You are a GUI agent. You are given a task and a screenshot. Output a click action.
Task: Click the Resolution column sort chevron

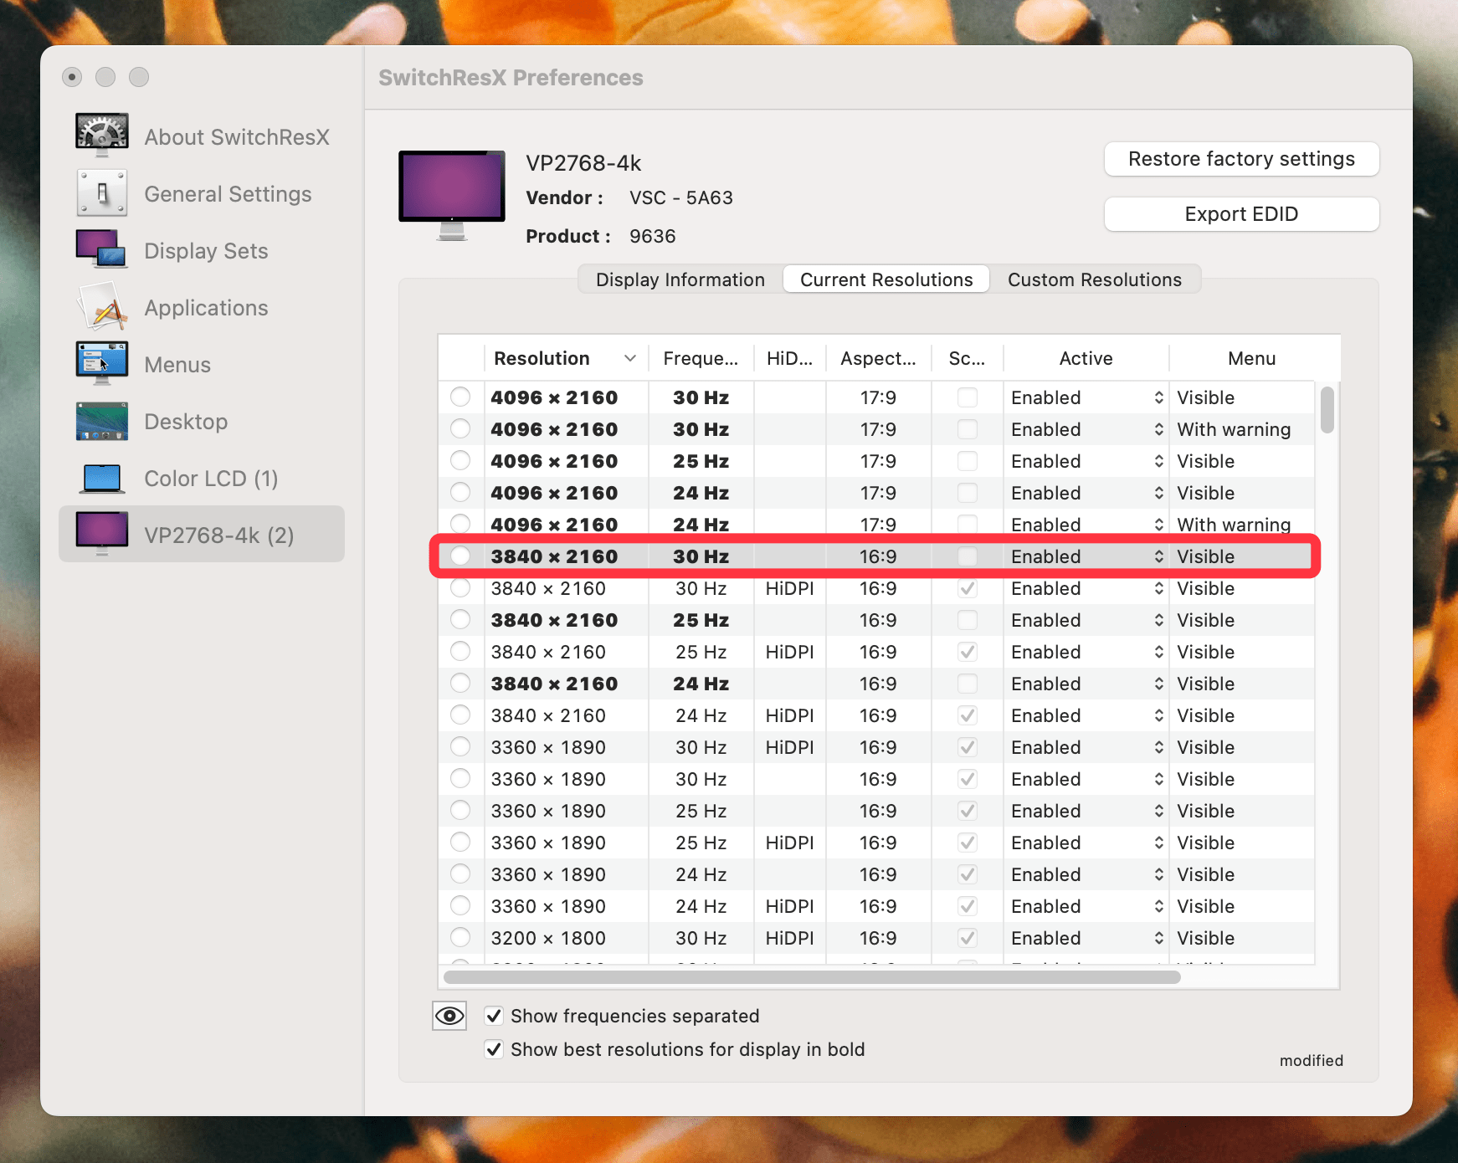629,358
